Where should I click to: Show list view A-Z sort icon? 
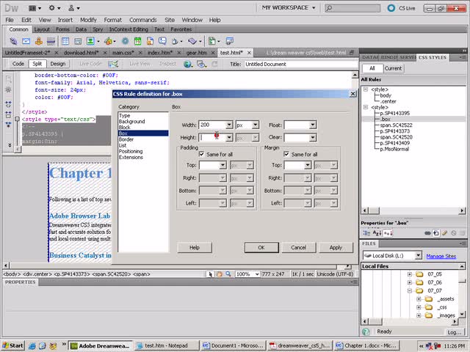click(377, 233)
